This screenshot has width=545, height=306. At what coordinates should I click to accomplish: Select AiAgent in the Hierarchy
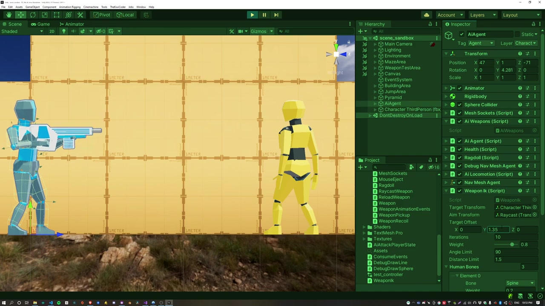(x=392, y=103)
